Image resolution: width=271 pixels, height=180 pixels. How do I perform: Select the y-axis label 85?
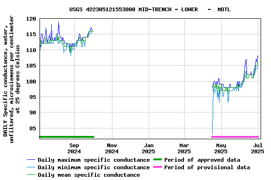[32, 128]
